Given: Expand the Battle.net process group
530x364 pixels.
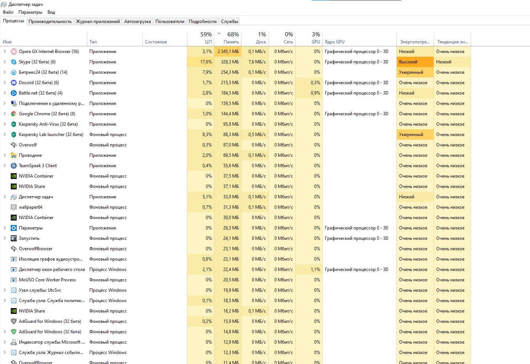Looking at the screenshot, I should click(x=4, y=93).
